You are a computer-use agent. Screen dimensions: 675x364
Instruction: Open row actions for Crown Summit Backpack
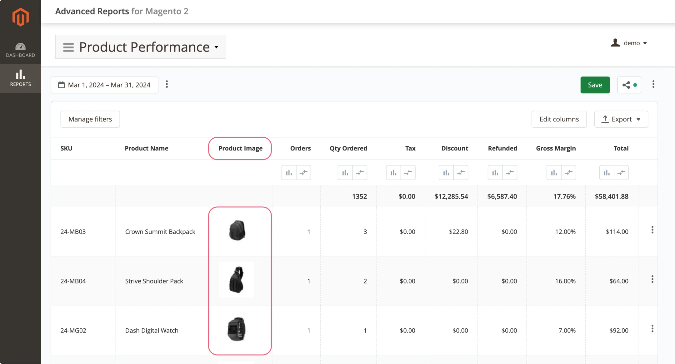652,230
